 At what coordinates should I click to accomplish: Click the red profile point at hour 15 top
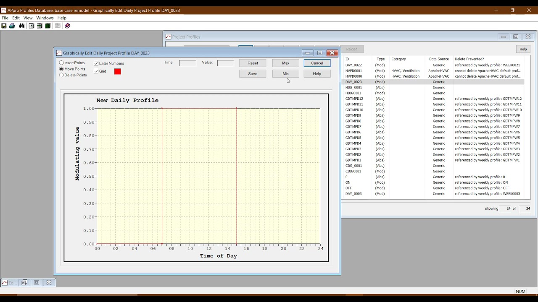[x=237, y=109]
